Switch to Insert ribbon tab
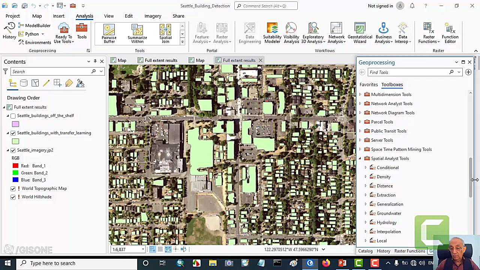Screen dimensions: 480x270 click(58, 16)
